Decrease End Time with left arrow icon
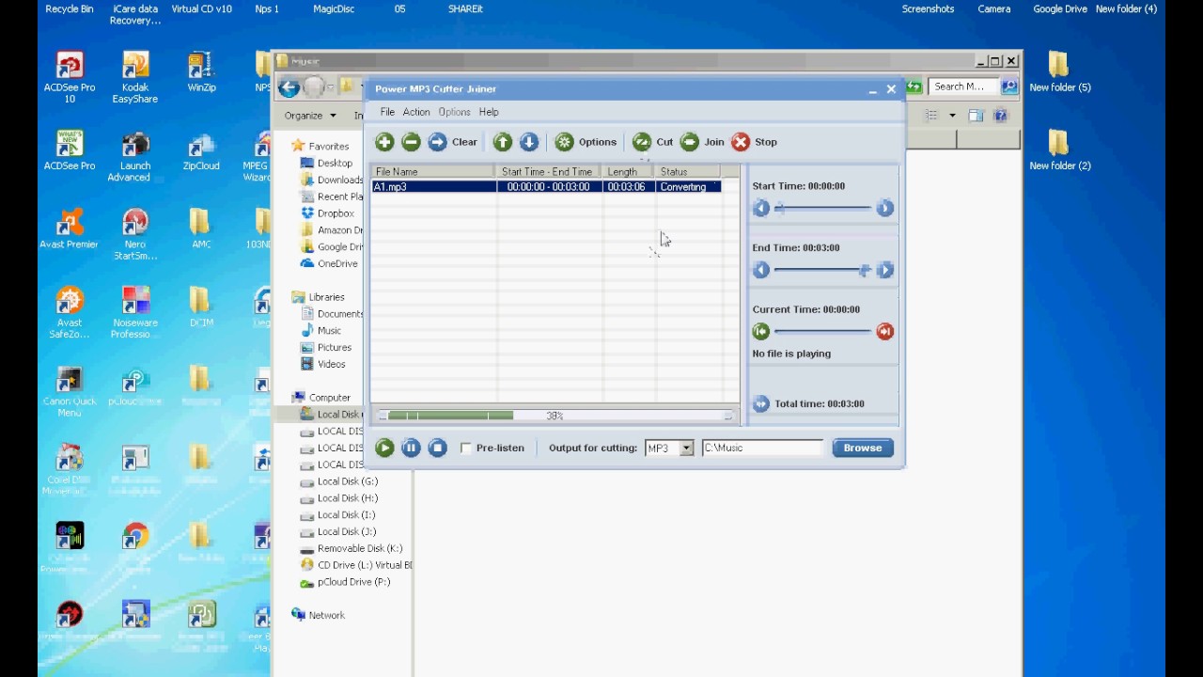1203x677 pixels. click(761, 271)
